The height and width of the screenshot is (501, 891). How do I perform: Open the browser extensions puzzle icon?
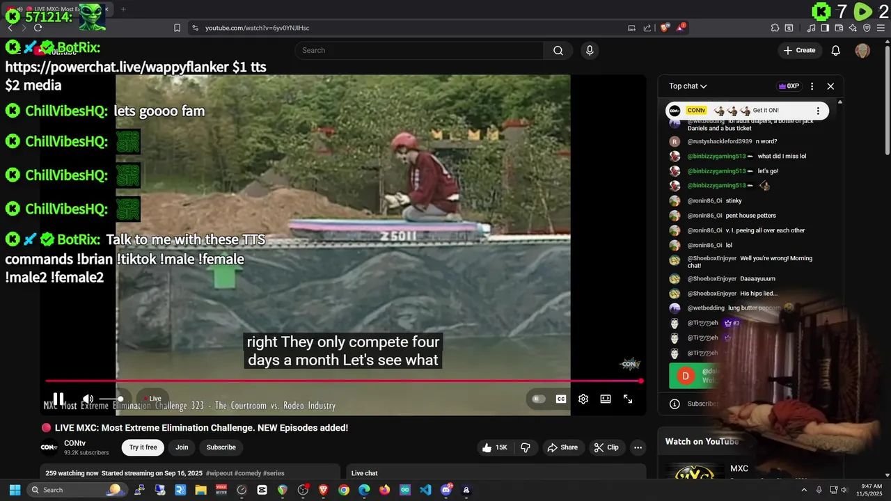pos(775,28)
